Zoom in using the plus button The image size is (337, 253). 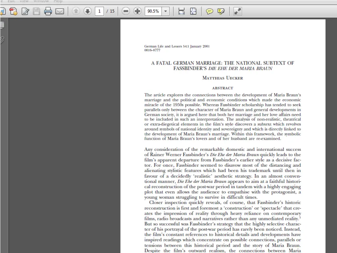point(137,11)
